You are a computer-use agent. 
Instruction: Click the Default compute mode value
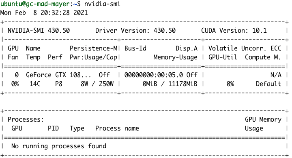[268, 84]
